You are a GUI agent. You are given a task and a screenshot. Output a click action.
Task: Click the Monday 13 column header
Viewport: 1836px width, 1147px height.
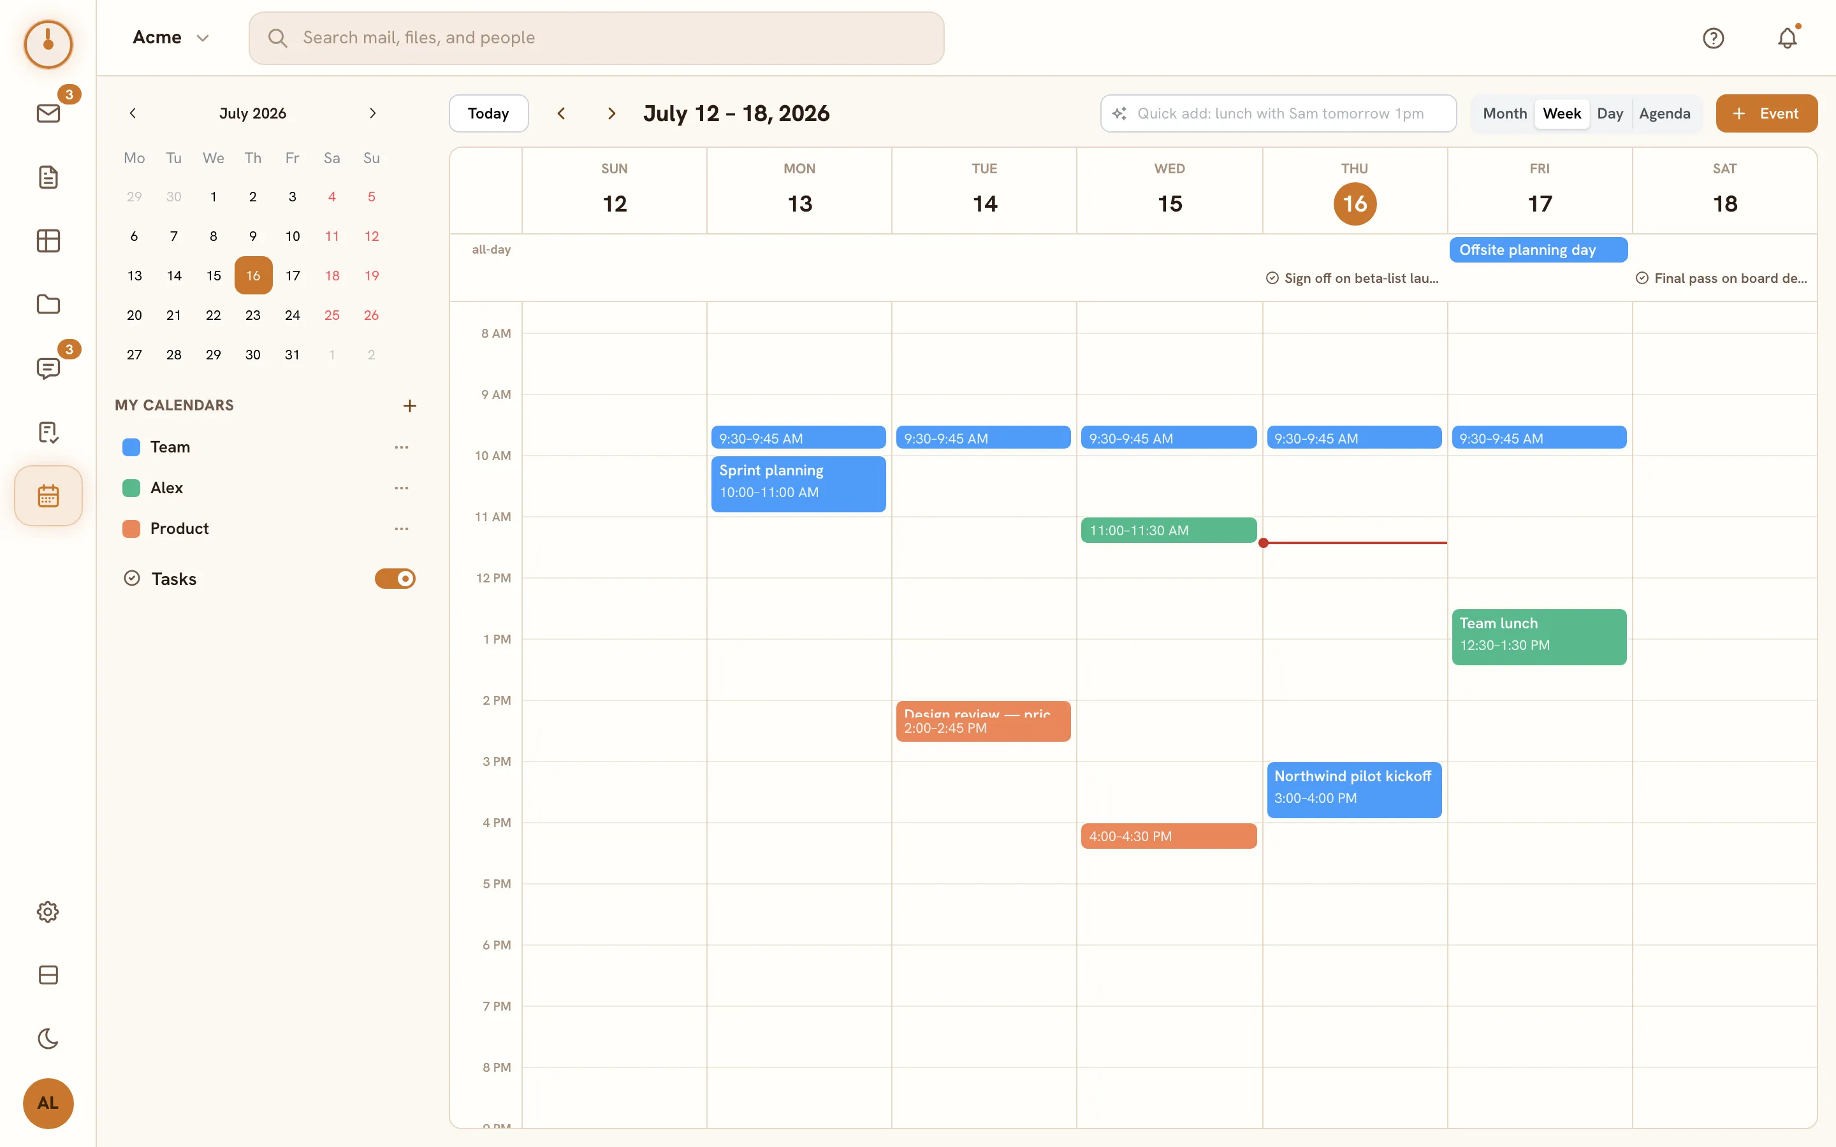point(799,191)
